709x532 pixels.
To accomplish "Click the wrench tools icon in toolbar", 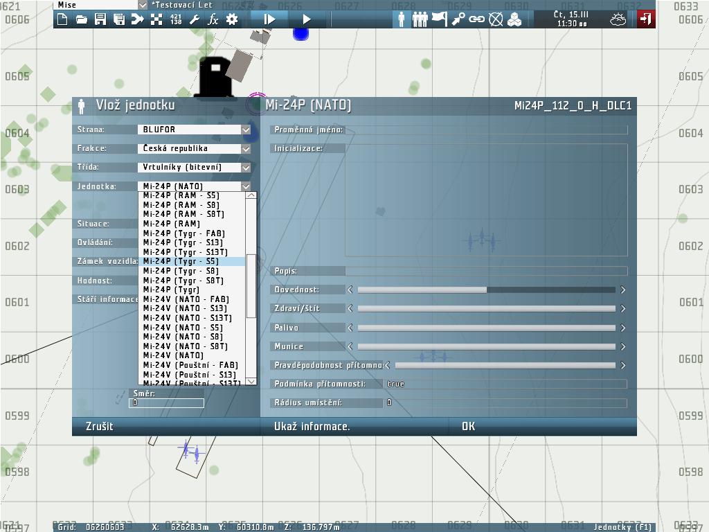I will [x=195, y=20].
